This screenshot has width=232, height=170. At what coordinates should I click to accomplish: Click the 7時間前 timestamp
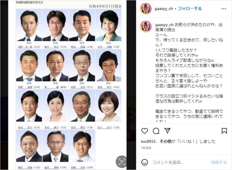[146, 148]
